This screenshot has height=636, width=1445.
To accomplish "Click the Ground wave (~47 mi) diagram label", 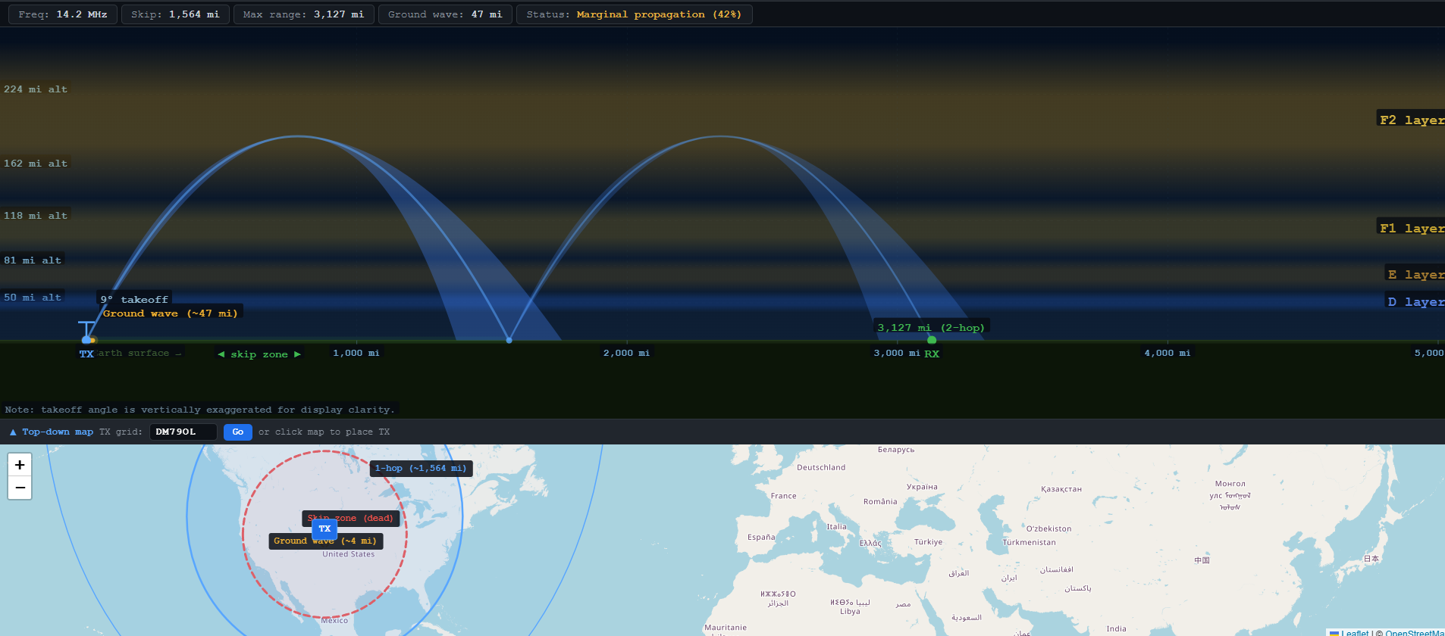I will click(171, 313).
